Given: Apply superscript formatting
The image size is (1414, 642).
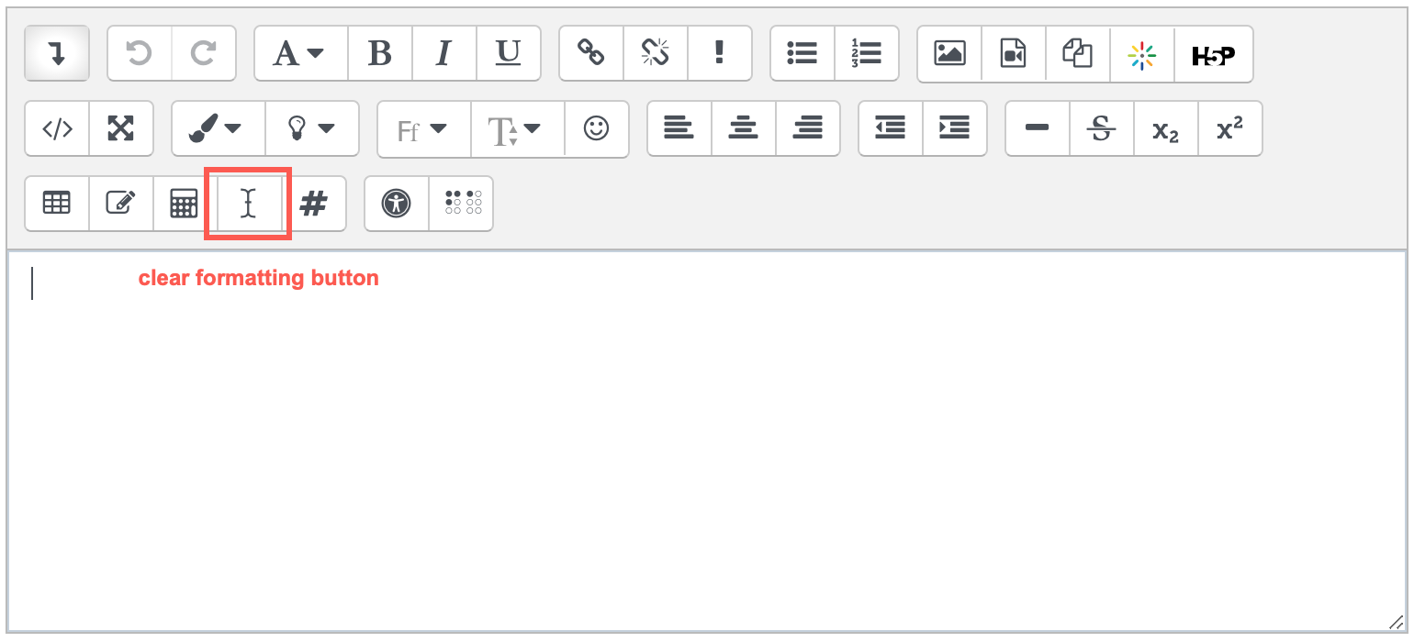Looking at the screenshot, I should 1230,128.
